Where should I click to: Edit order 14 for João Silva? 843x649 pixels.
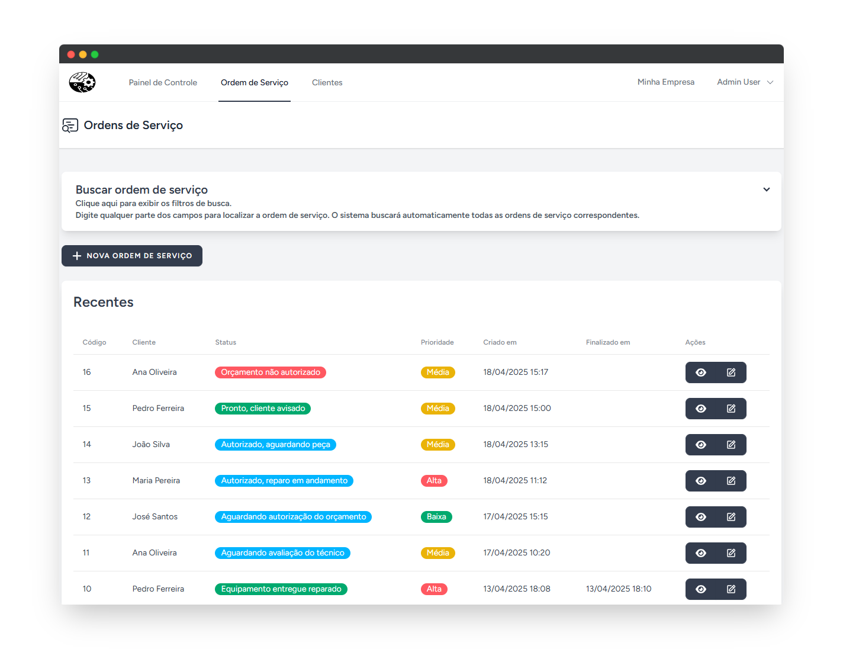pyautogui.click(x=731, y=445)
